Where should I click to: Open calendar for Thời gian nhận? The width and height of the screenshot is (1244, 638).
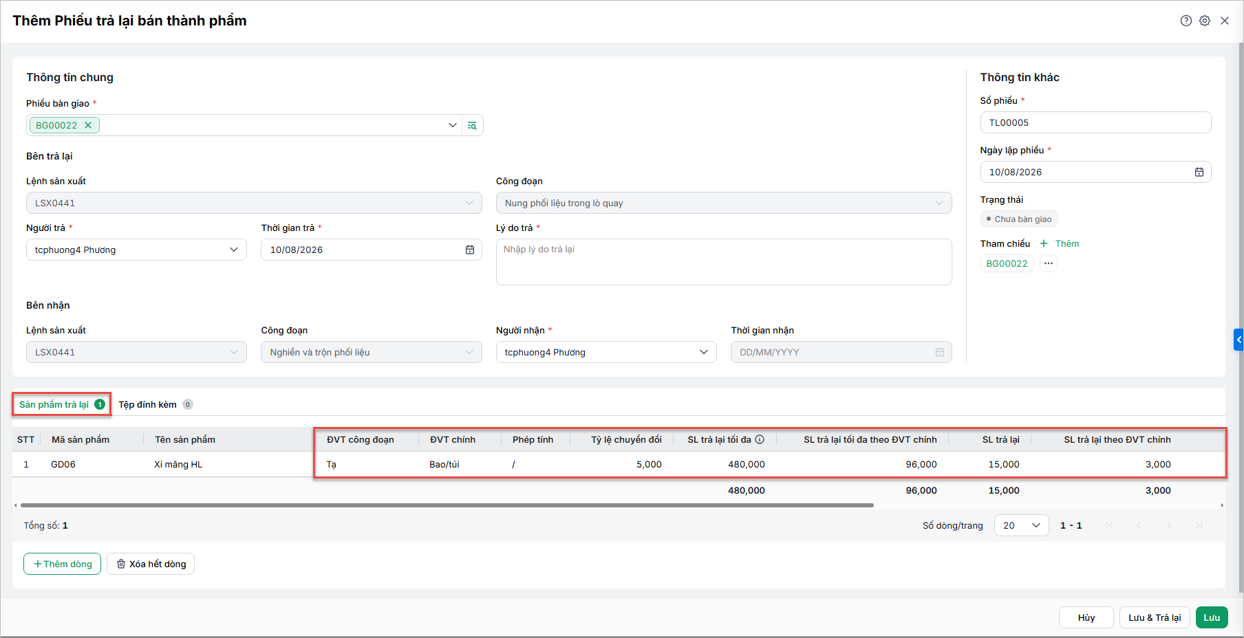(940, 352)
